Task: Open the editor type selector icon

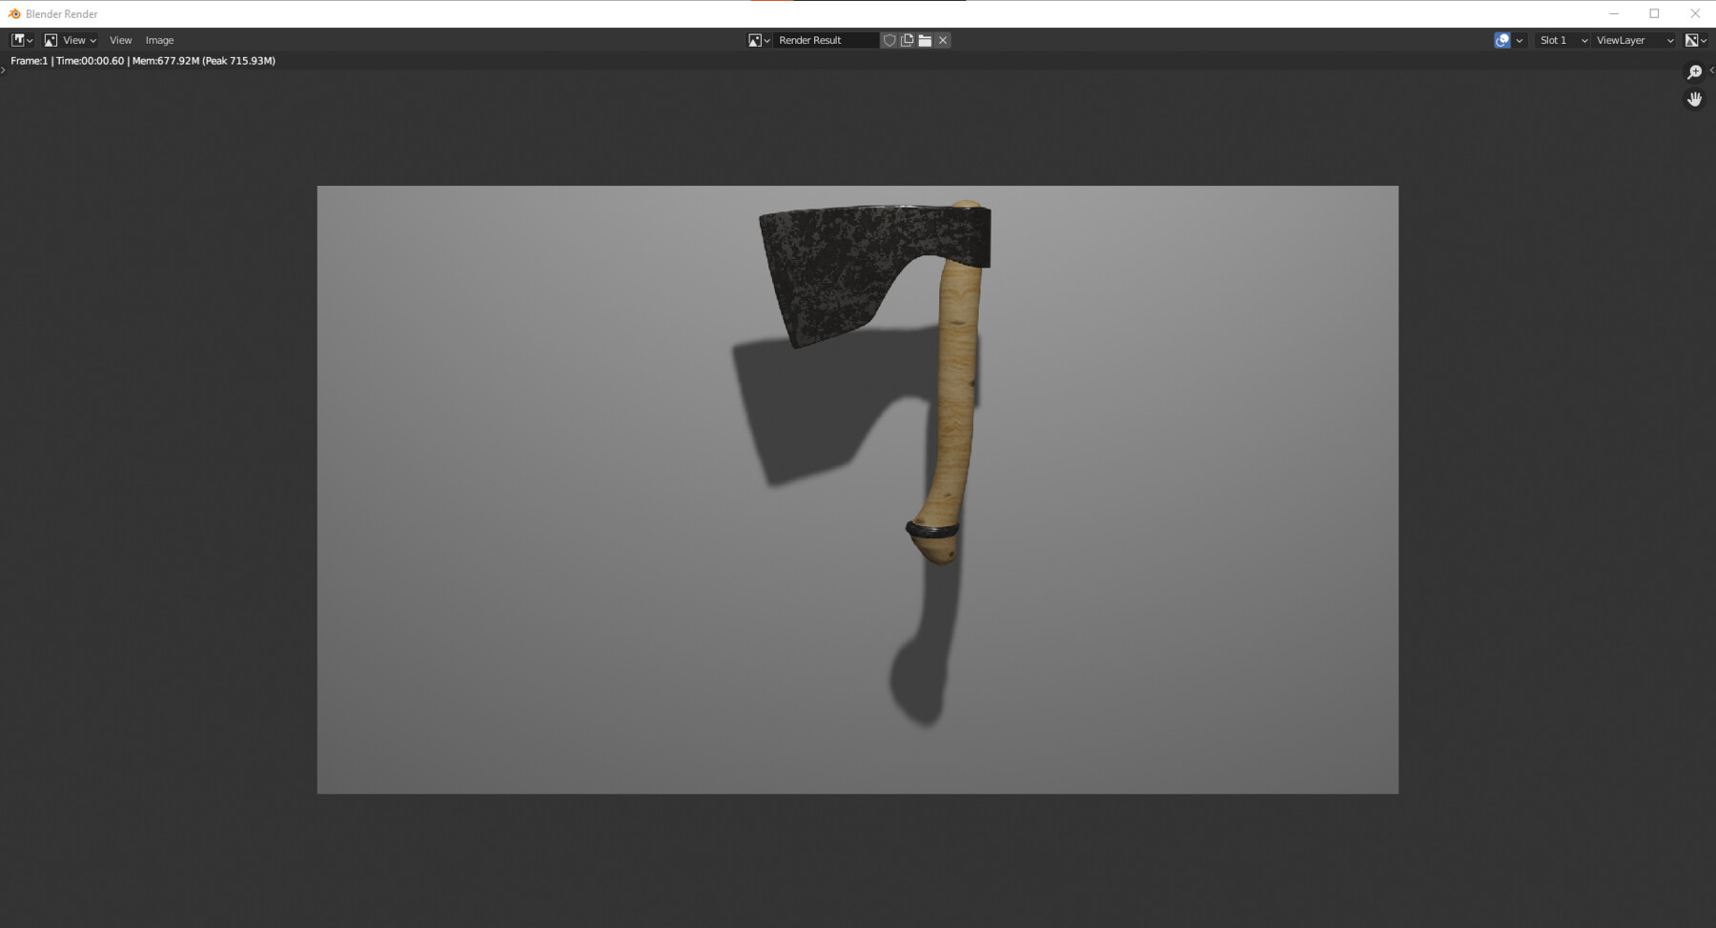Action: point(16,40)
